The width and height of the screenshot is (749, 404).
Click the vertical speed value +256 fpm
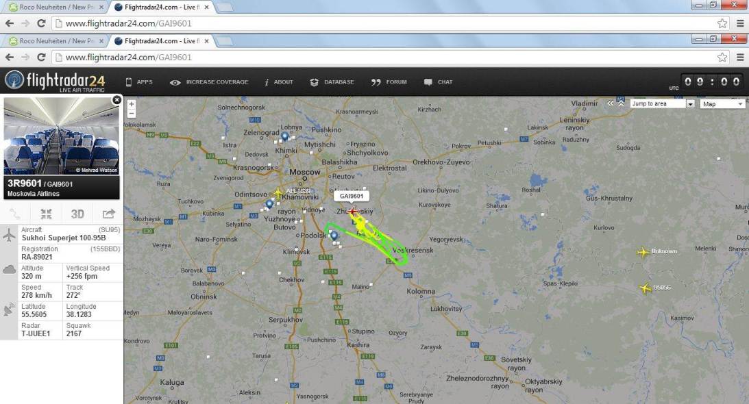point(82,276)
